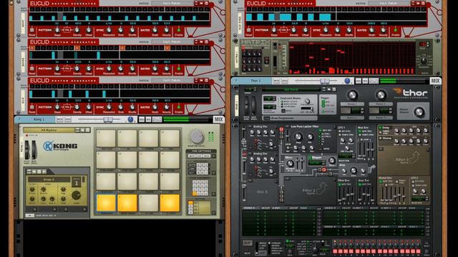This screenshot has width=458, height=257.
Task: Open Kong patch name display
Action: click(x=49, y=130)
